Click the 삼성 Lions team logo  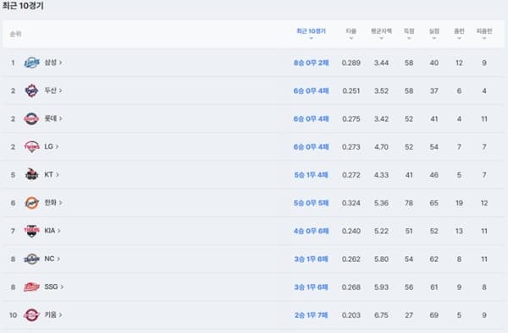pyautogui.click(x=32, y=63)
